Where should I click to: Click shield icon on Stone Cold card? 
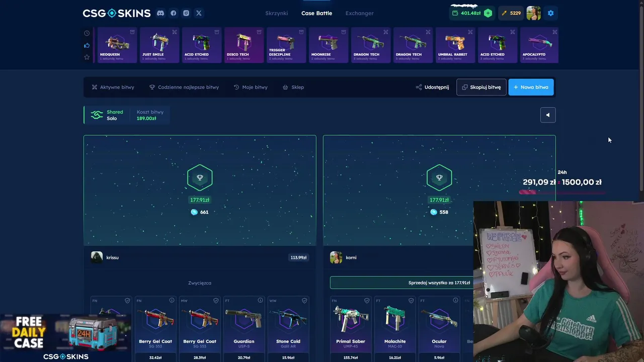304,300
